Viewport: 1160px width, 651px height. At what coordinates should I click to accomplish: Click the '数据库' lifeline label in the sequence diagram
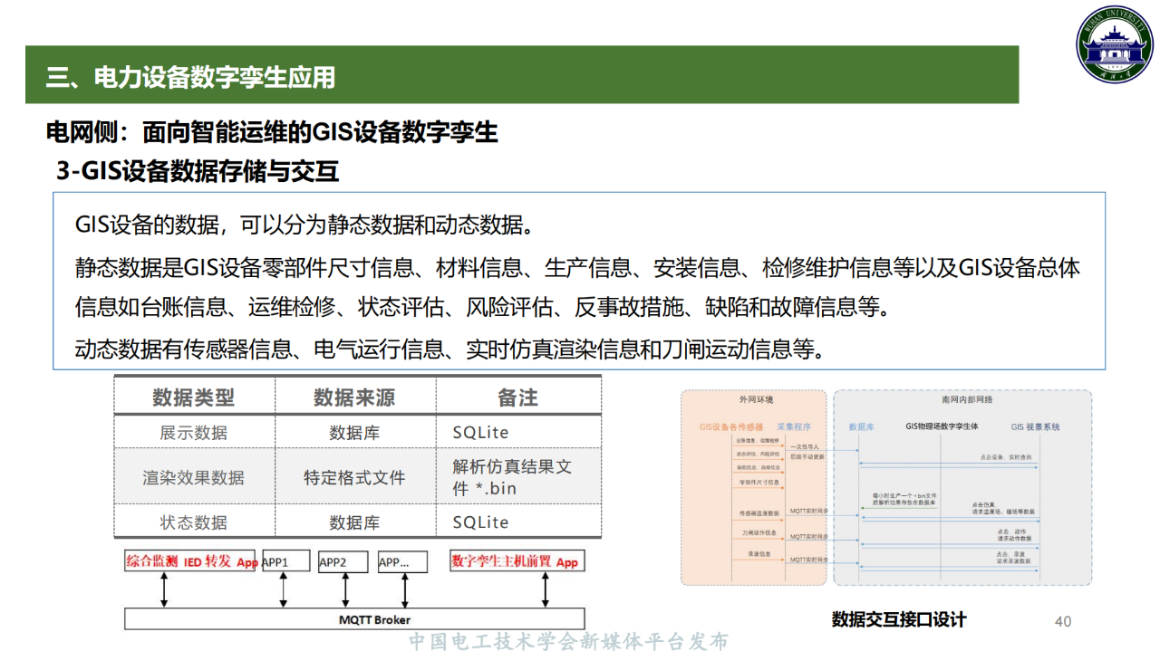tap(861, 426)
